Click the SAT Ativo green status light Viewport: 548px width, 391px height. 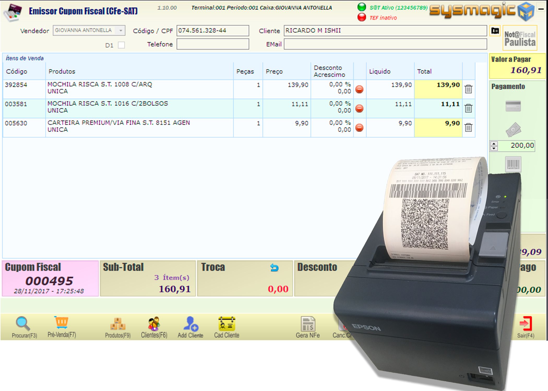click(x=362, y=7)
